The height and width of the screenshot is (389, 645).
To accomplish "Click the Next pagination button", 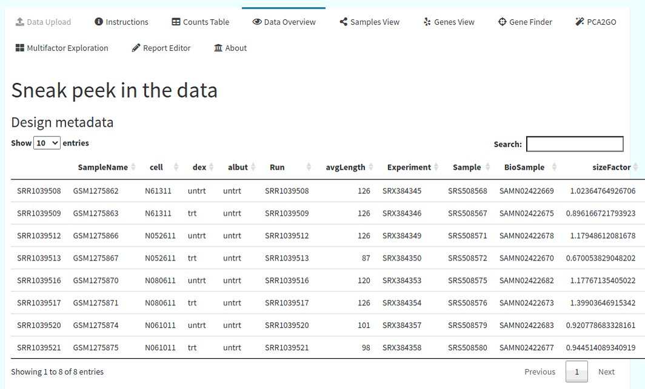I will click(606, 371).
